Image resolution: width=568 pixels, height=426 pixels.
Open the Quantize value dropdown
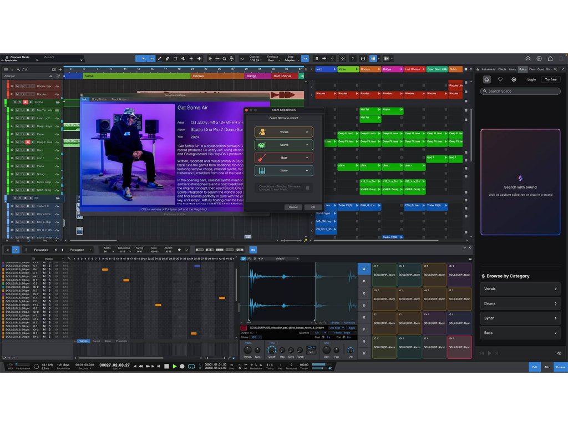click(x=255, y=60)
